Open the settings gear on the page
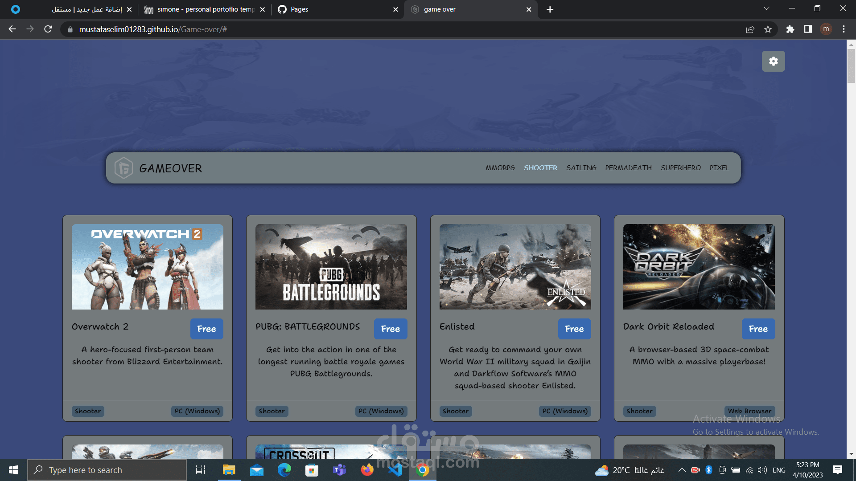Viewport: 856px width, 481px height. coord(773,61)
